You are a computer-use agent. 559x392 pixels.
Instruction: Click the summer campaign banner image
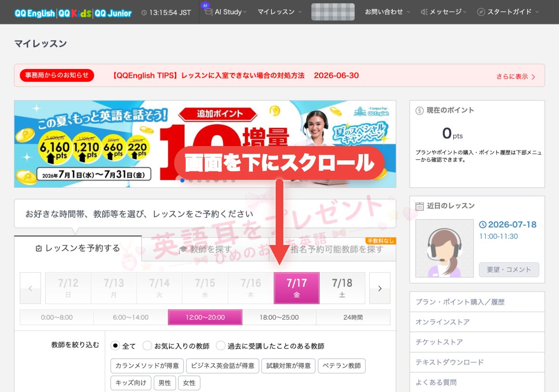point(205,144)
